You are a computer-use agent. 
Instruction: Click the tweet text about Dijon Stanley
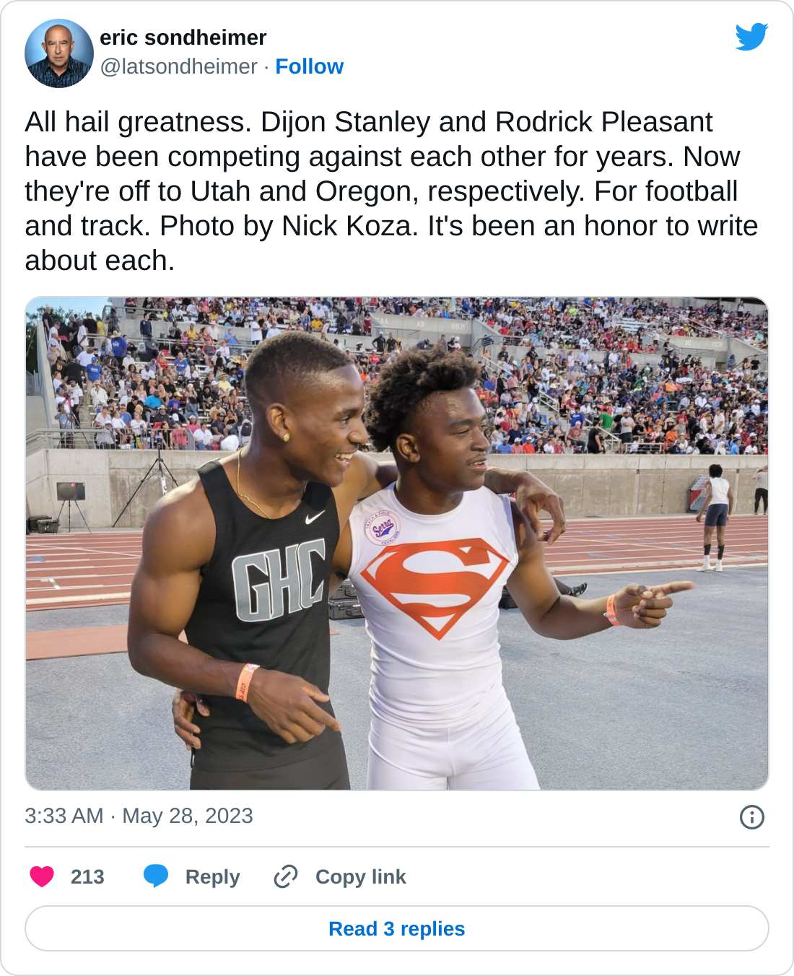click(391, 191)
